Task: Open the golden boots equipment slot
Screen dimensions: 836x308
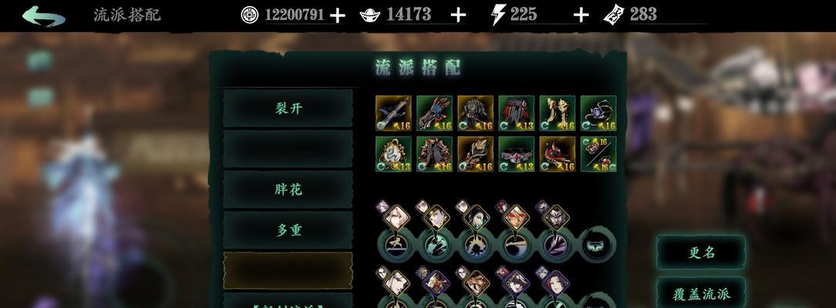Action: [x=557, y=113]
